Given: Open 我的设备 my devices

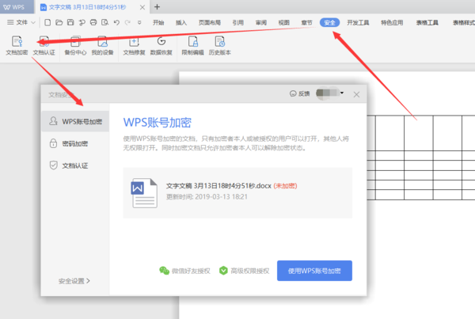Looking at the screenshot, I should point(102,45).
